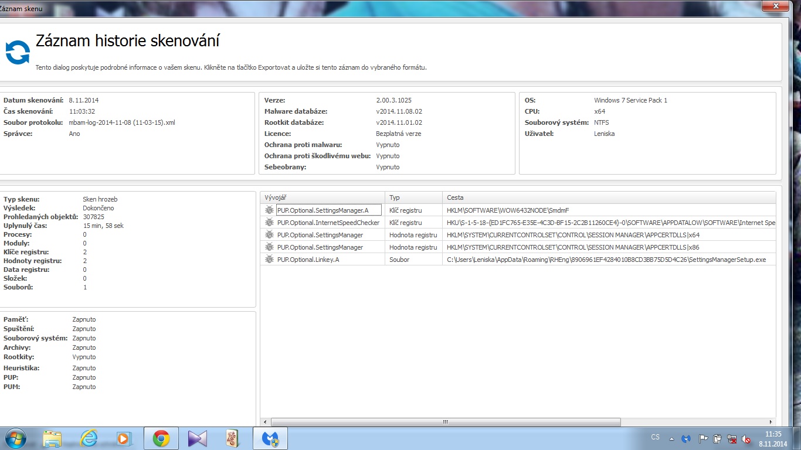
Task: Open the Windows Start menu
Action: point(15,438)
